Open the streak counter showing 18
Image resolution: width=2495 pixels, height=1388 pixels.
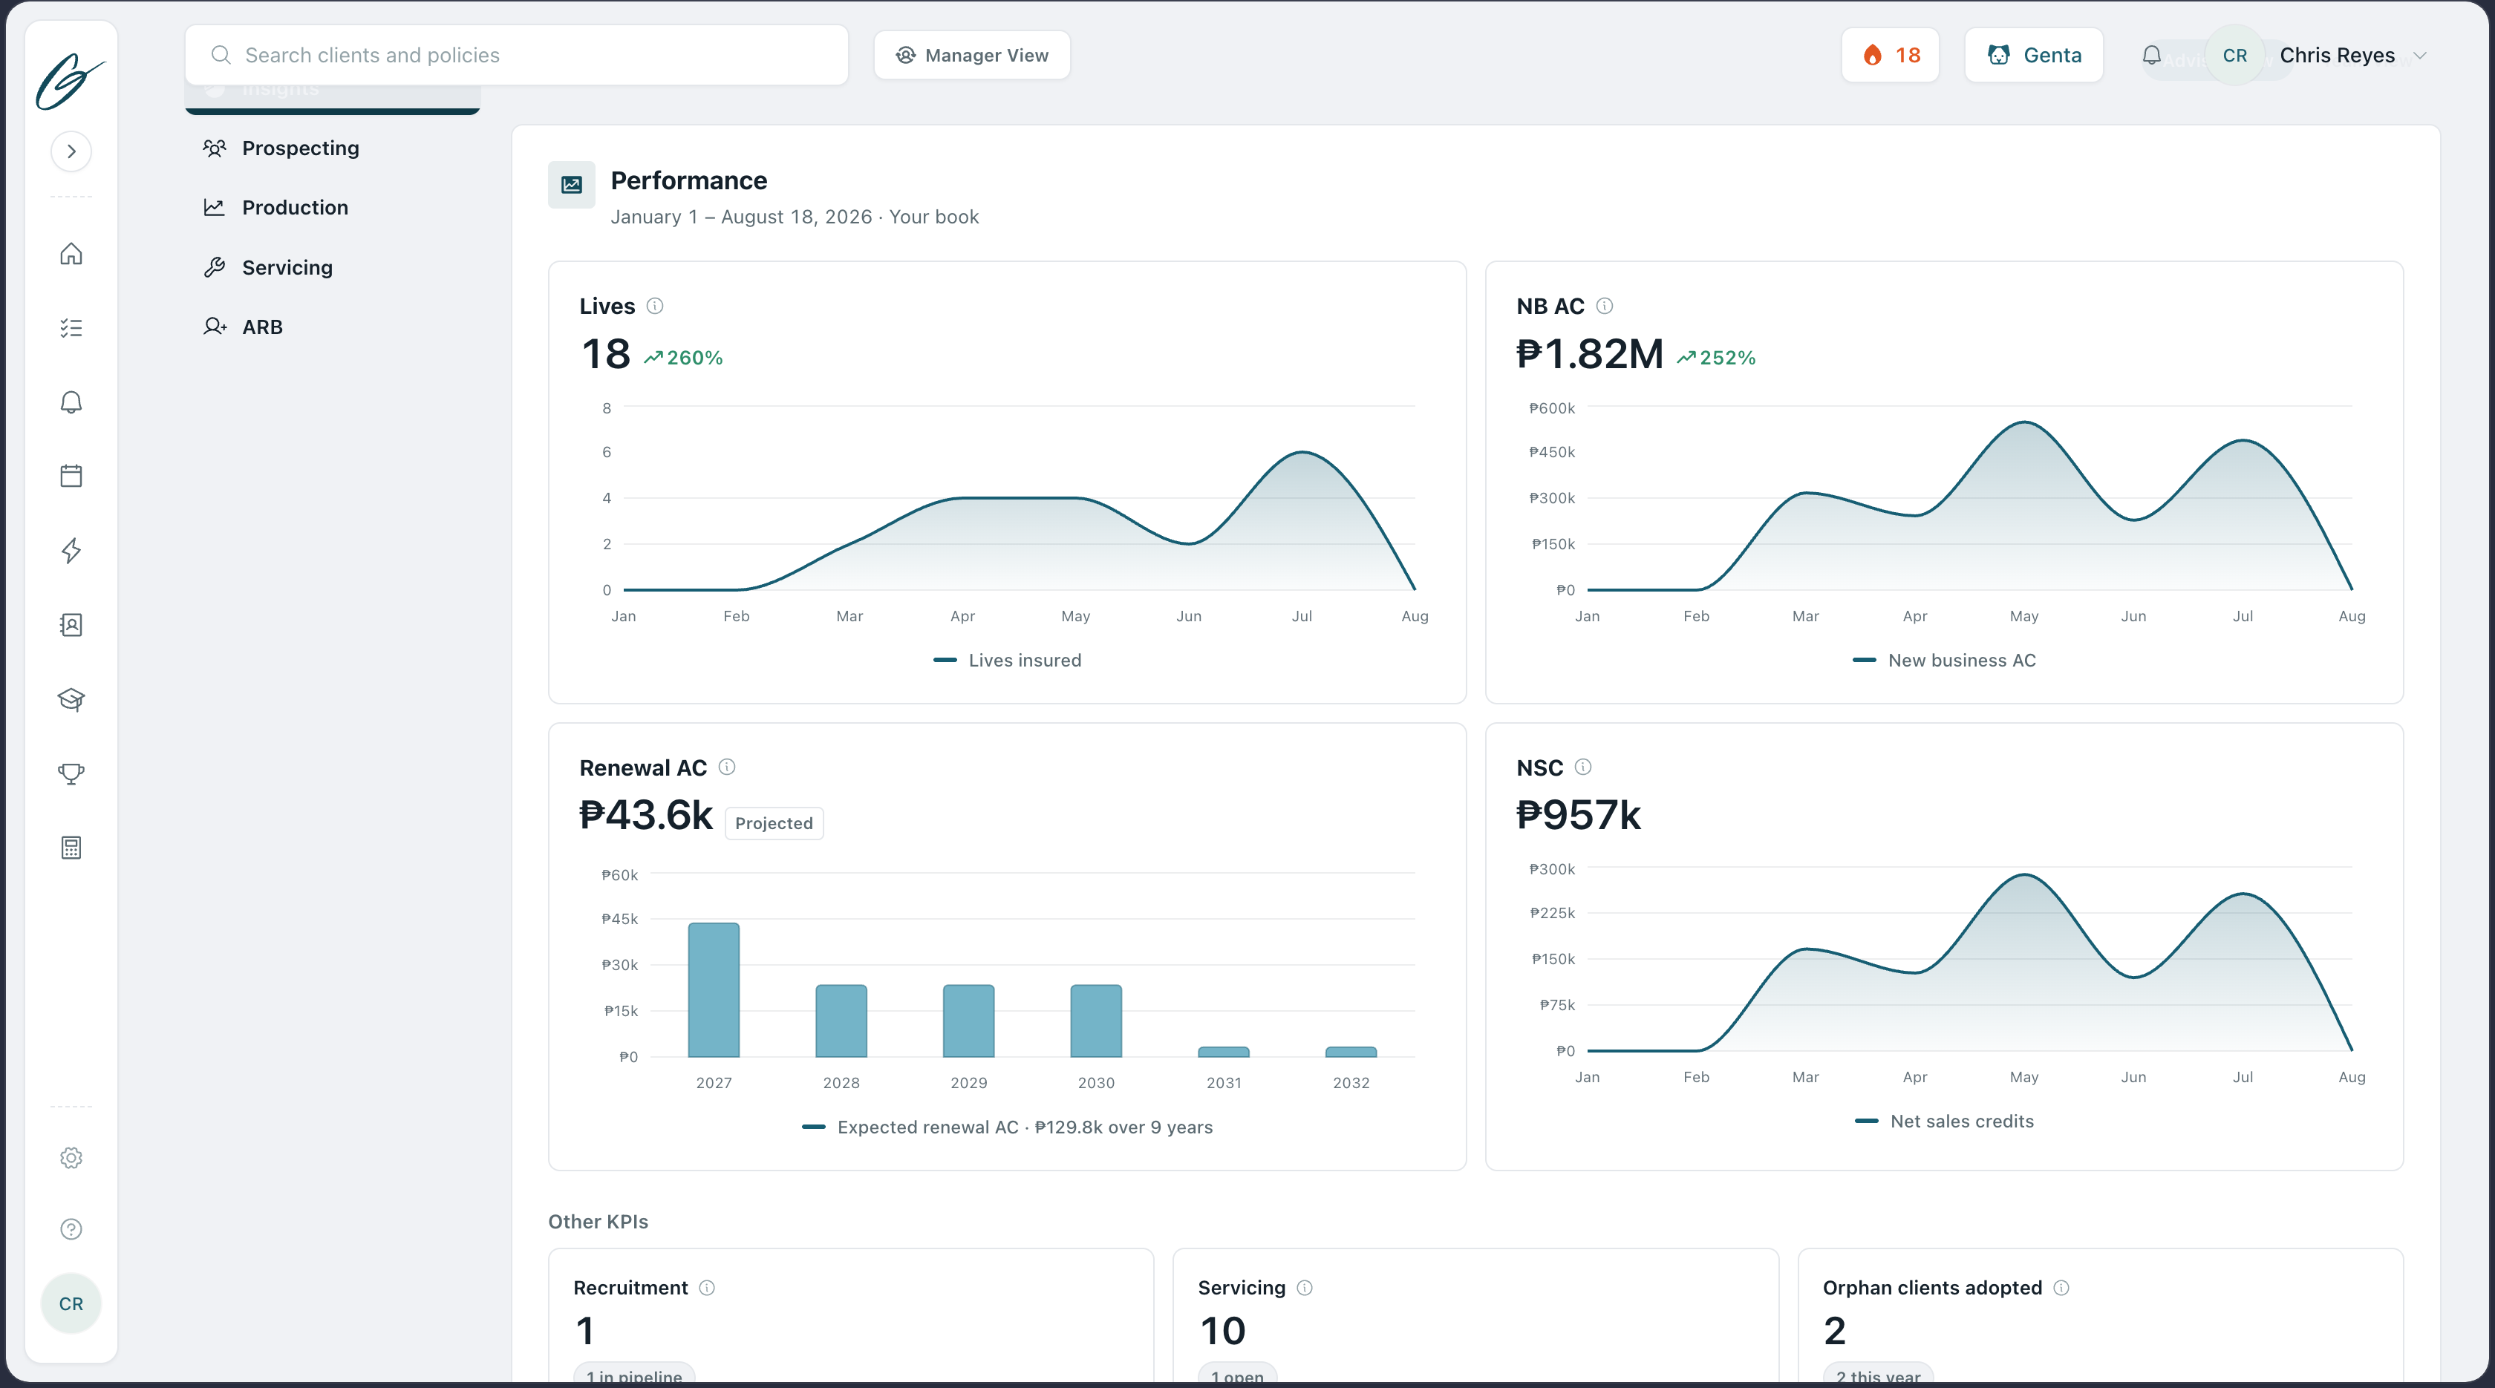coord(1890,55)
